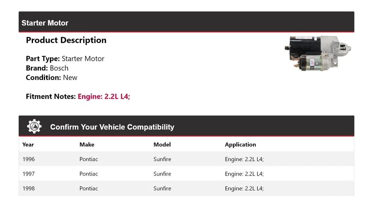This screenshot has width=373, height=207.
Task: Click the Make column header
Action: pyautogui.click(x=87, y=144)
